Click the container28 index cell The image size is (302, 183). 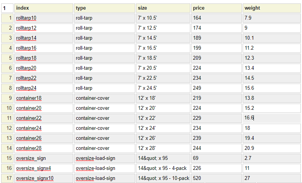click(x=43, y=148)
